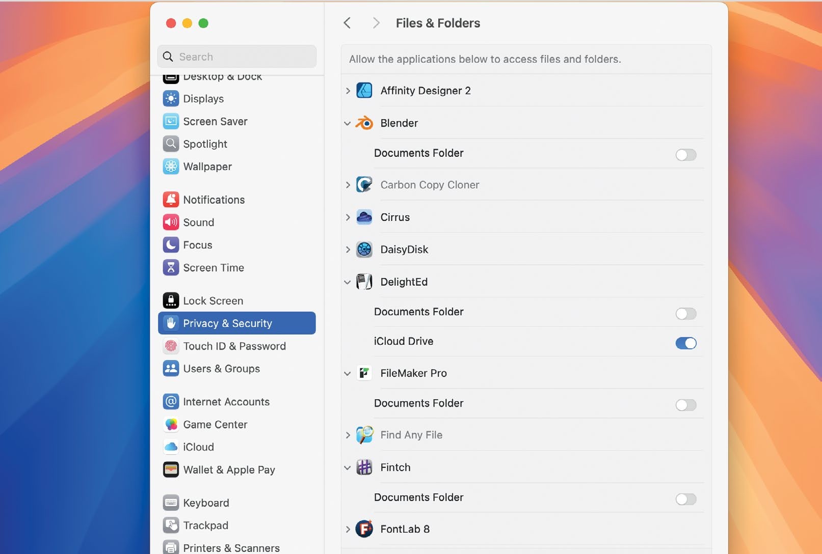Click the Affinity Designer 2 app icon

coord(364,91)
